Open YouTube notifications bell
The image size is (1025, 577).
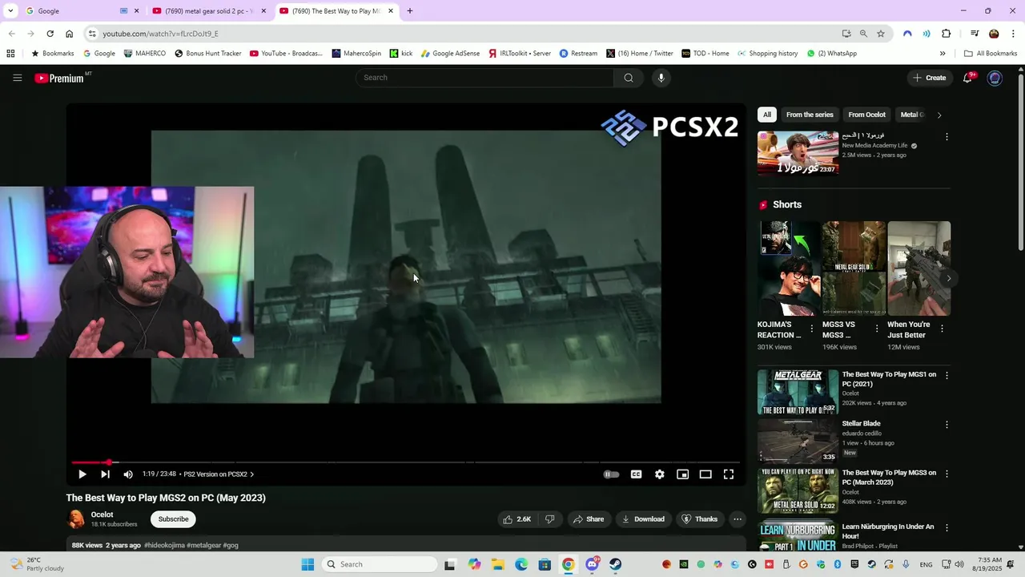pos(968,78)
